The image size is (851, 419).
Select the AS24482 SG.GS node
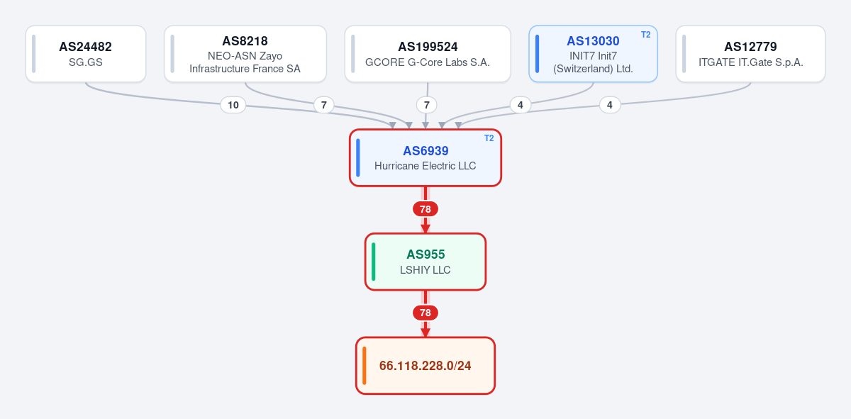pos(86,54)
